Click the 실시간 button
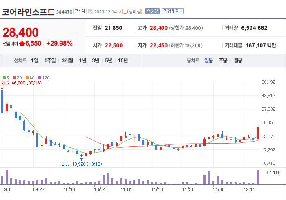 pos(152,11)
